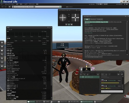Open search magnifier icon in left sidebar
This screenshot has width=129, height=103.
[2, 54]
